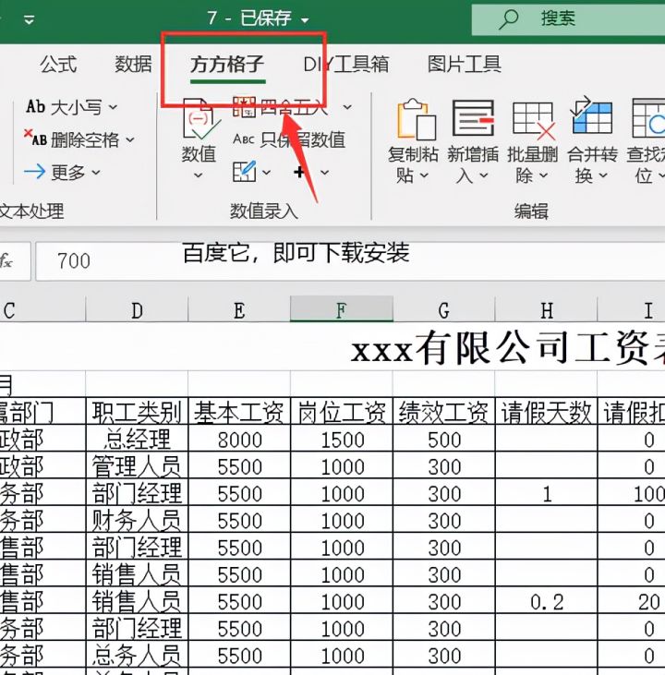Open the 公式 ribbon tab
665x675 pixels.
[x=58, y=65]
